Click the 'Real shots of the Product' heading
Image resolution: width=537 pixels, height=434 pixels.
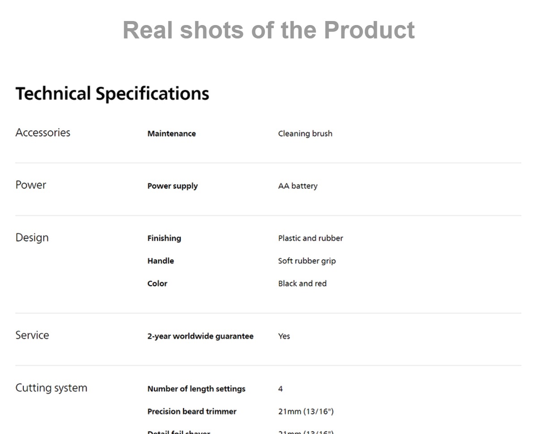pyautogui.click(x=268, y=30)
